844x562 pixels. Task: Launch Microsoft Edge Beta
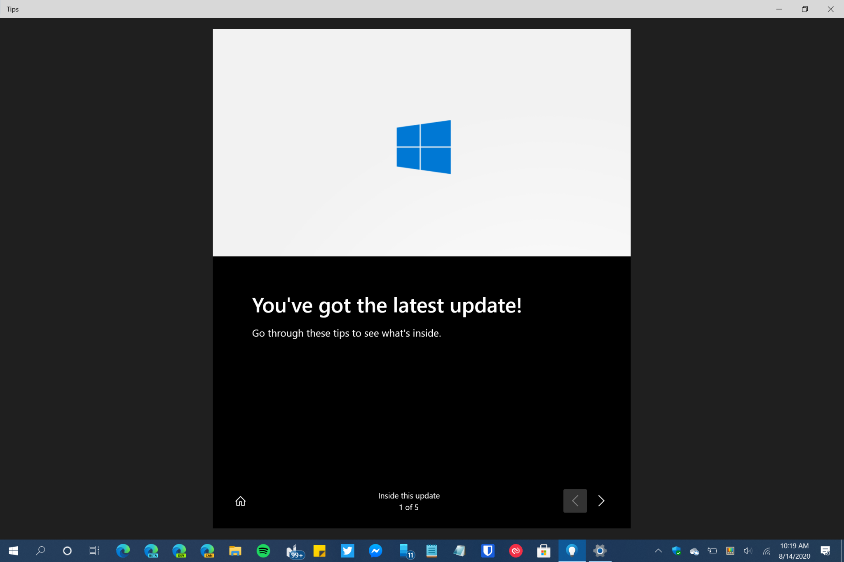(x=151, y=551)
